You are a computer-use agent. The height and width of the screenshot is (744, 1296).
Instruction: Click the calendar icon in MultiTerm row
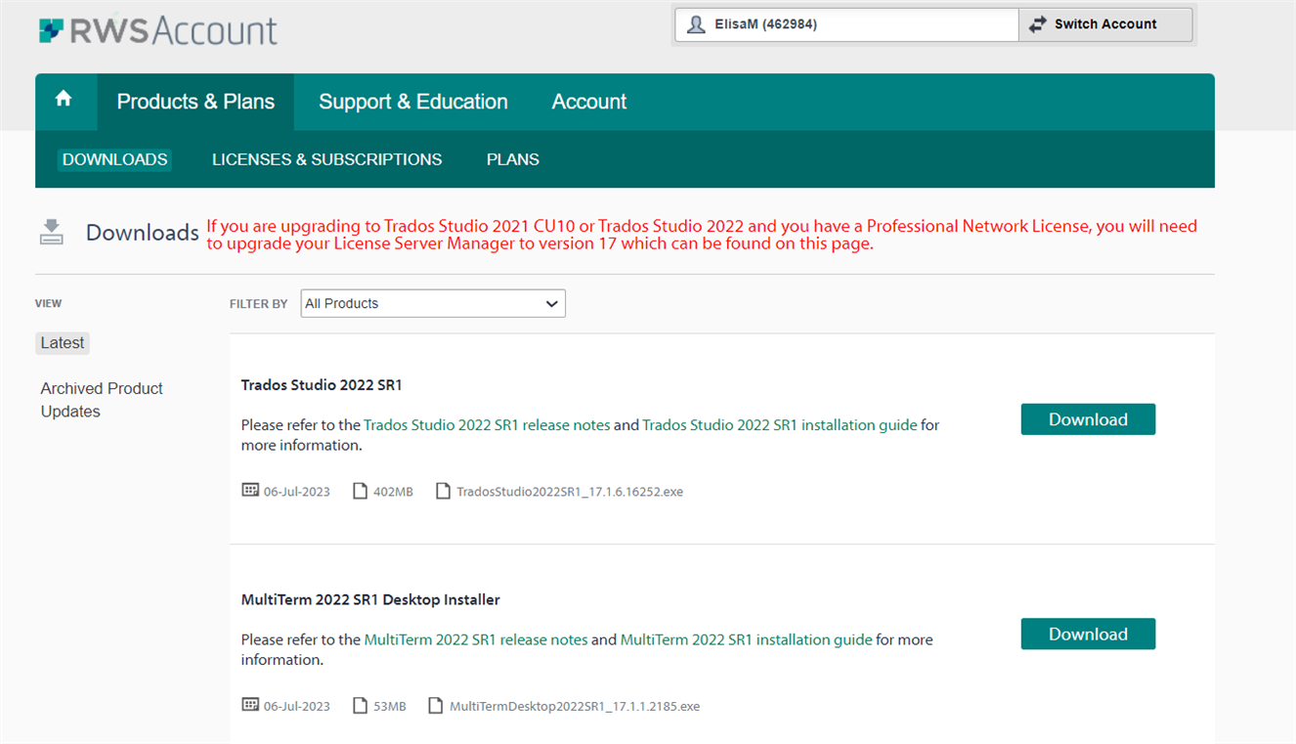point(250,705)
